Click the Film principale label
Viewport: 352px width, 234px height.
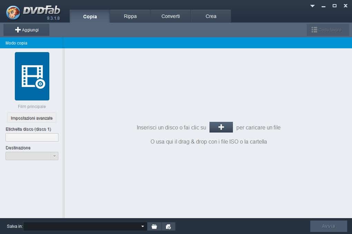[x=32, y=106]
